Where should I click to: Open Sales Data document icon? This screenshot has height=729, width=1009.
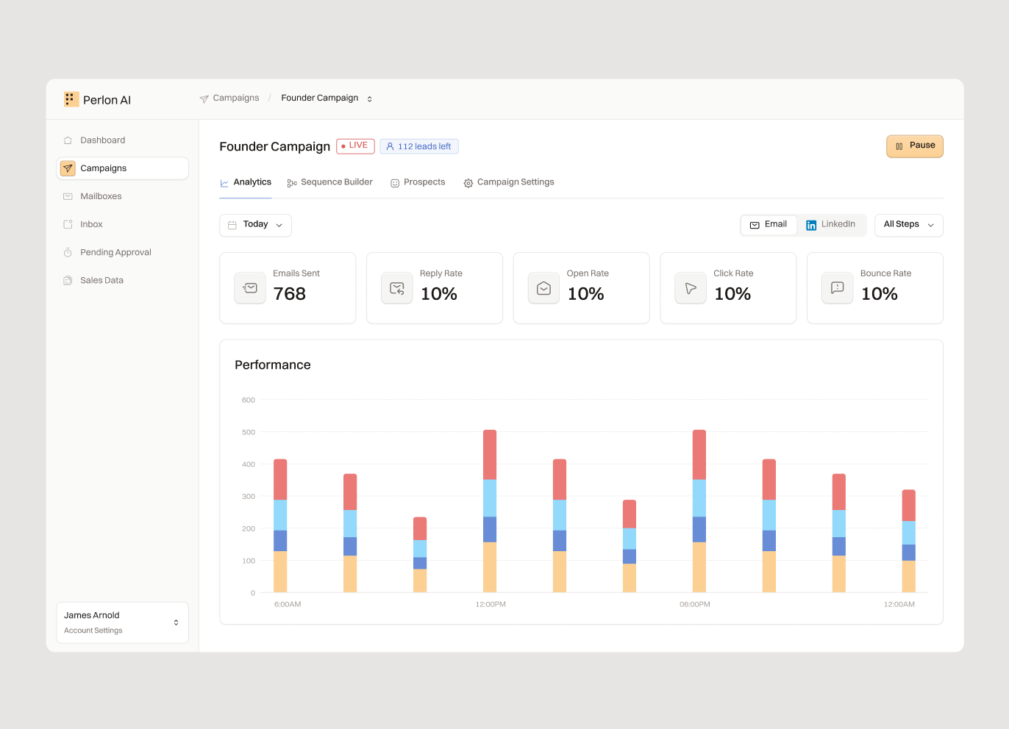(x=68, y=280)
